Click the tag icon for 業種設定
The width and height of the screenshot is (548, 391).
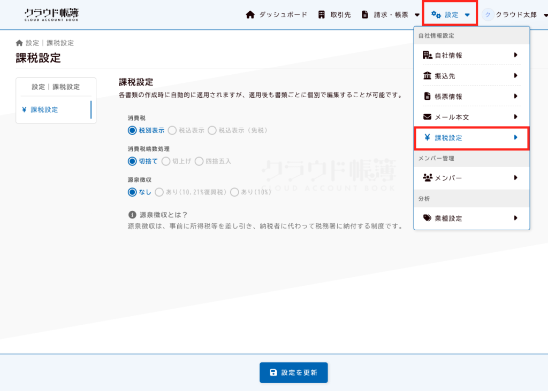(427, 218)
